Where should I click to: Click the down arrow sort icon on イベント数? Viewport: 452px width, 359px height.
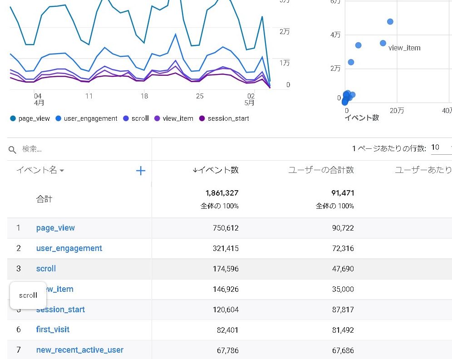coord(195,170)
